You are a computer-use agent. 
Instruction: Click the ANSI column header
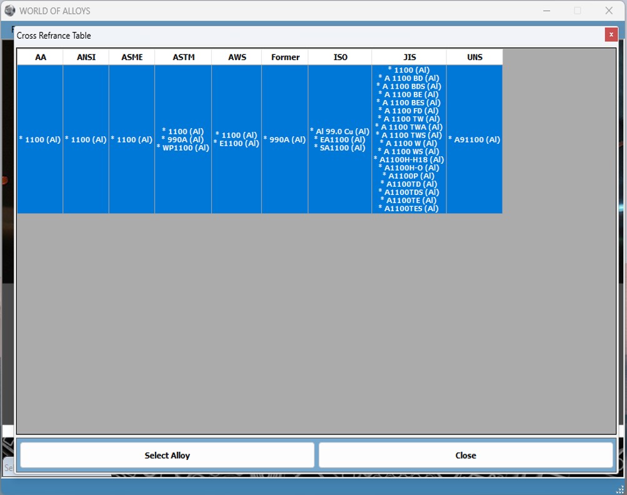pos(86,57)
